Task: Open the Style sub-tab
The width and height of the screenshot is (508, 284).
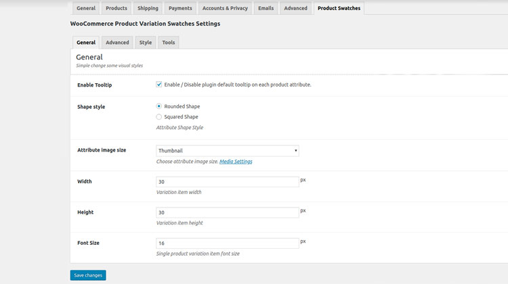Action: [146, 43]
